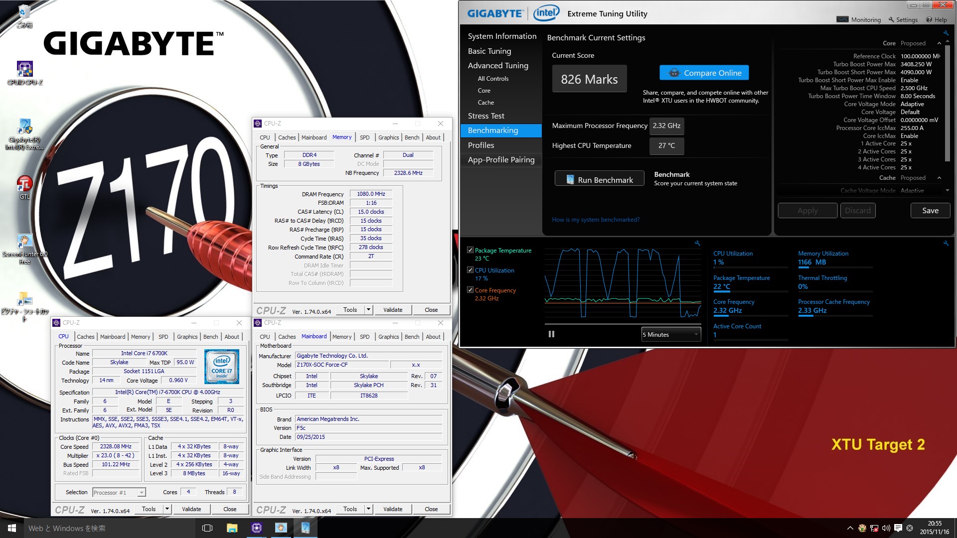The height and width of the screenshot is (538, 957).
Task: Click the network status tray icon
Action: pyautogui.click(x=874, y=528)
